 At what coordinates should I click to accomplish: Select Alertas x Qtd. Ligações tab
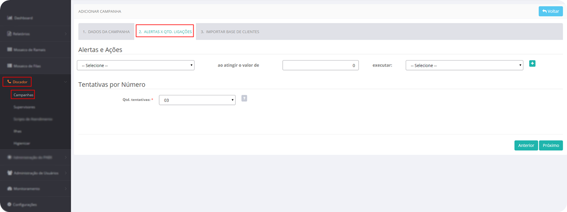[165, 32]
